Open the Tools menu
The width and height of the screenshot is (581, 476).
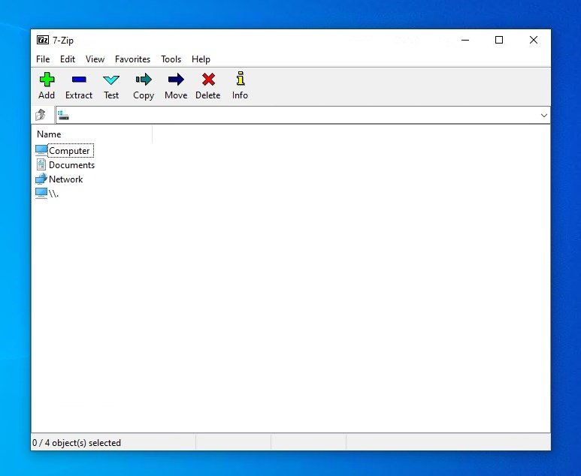[x=171, y=59]
